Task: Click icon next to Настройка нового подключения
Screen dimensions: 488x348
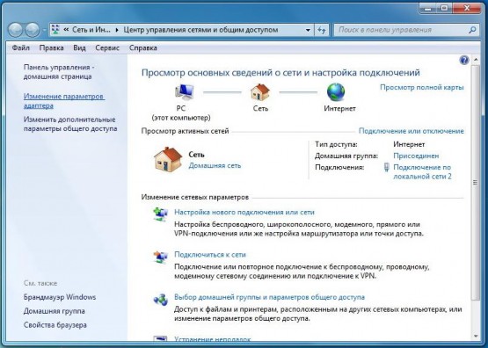Action: [x=161, y=214]
